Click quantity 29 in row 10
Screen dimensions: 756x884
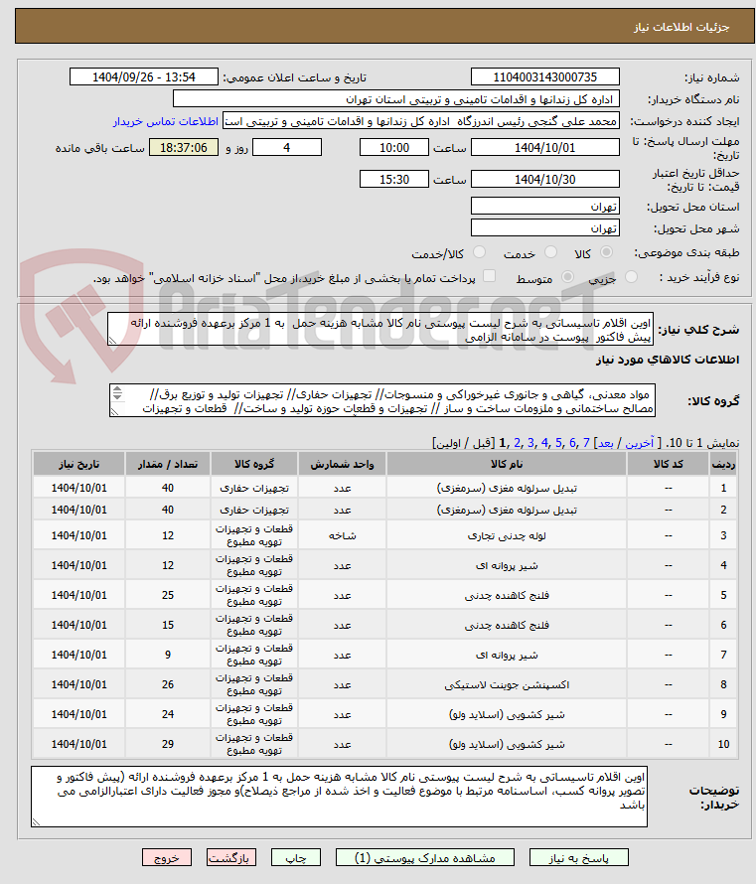[x=168, y=744]
